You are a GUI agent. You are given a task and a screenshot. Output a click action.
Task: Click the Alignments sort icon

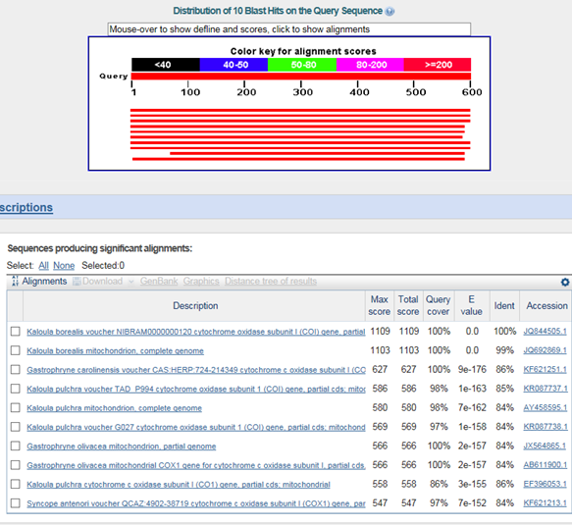coord(15,281)
